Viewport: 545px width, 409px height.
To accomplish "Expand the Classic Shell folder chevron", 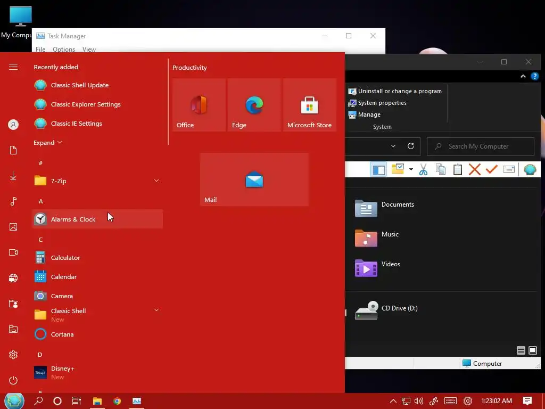I will point(156,310).
